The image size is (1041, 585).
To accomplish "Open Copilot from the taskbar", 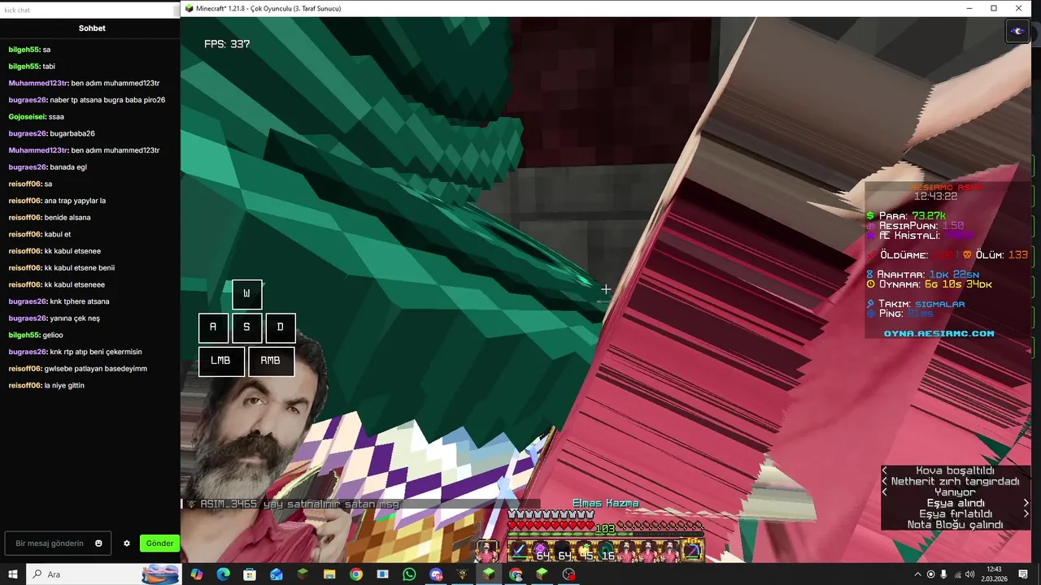I will (x=196, y=574).
